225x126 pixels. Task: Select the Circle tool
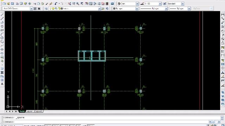point(2,38)
